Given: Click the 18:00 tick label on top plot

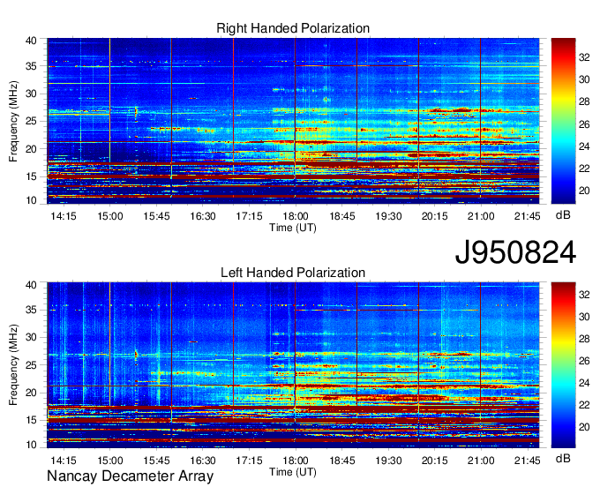Looking at the screenshot, I should pos(296,216).
